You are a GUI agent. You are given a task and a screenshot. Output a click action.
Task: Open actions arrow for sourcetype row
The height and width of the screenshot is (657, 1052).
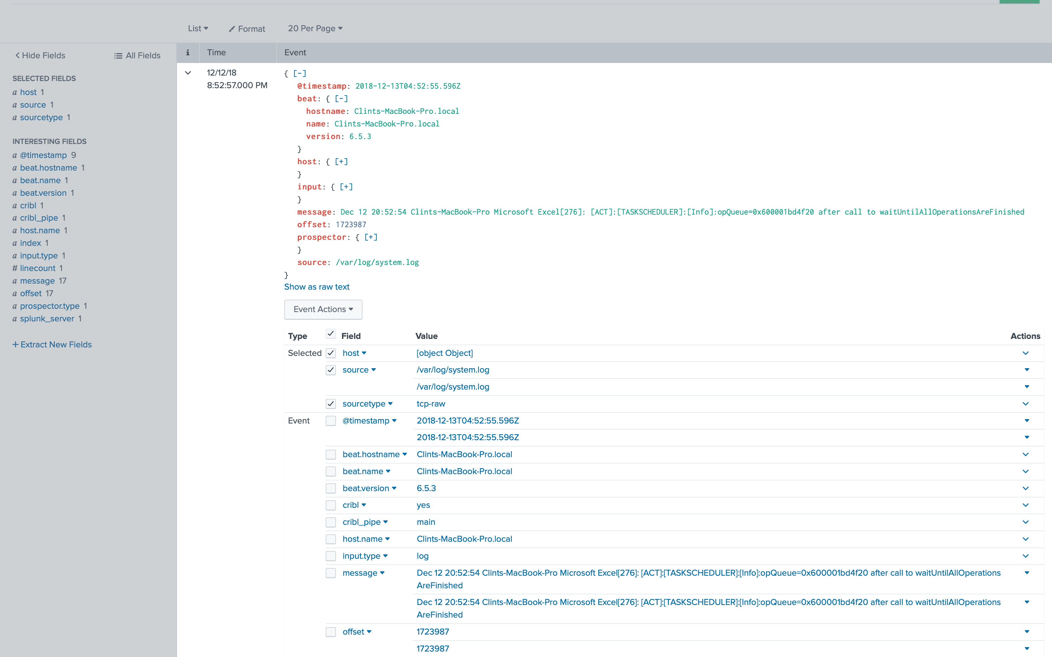(1025, 404)
